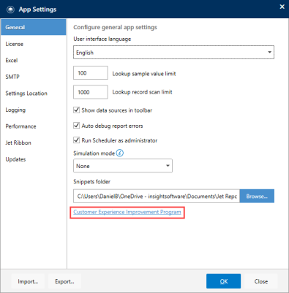Close the App Settings dialog via X
This screenshot has height=293, width=289.
click(282, 7)
